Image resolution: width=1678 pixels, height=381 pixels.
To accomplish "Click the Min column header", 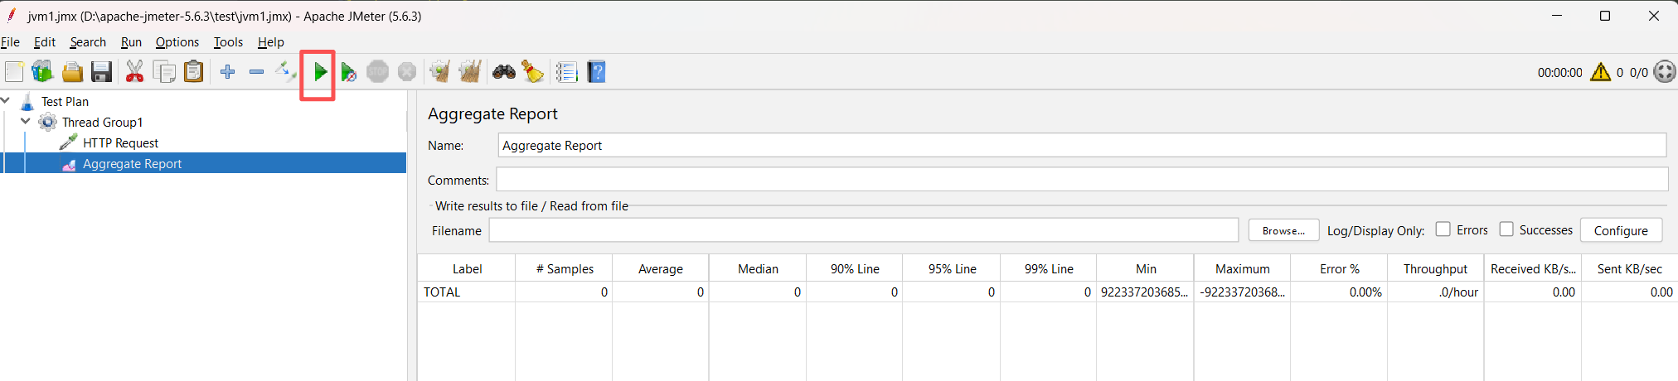I will tap(1146, 268).
